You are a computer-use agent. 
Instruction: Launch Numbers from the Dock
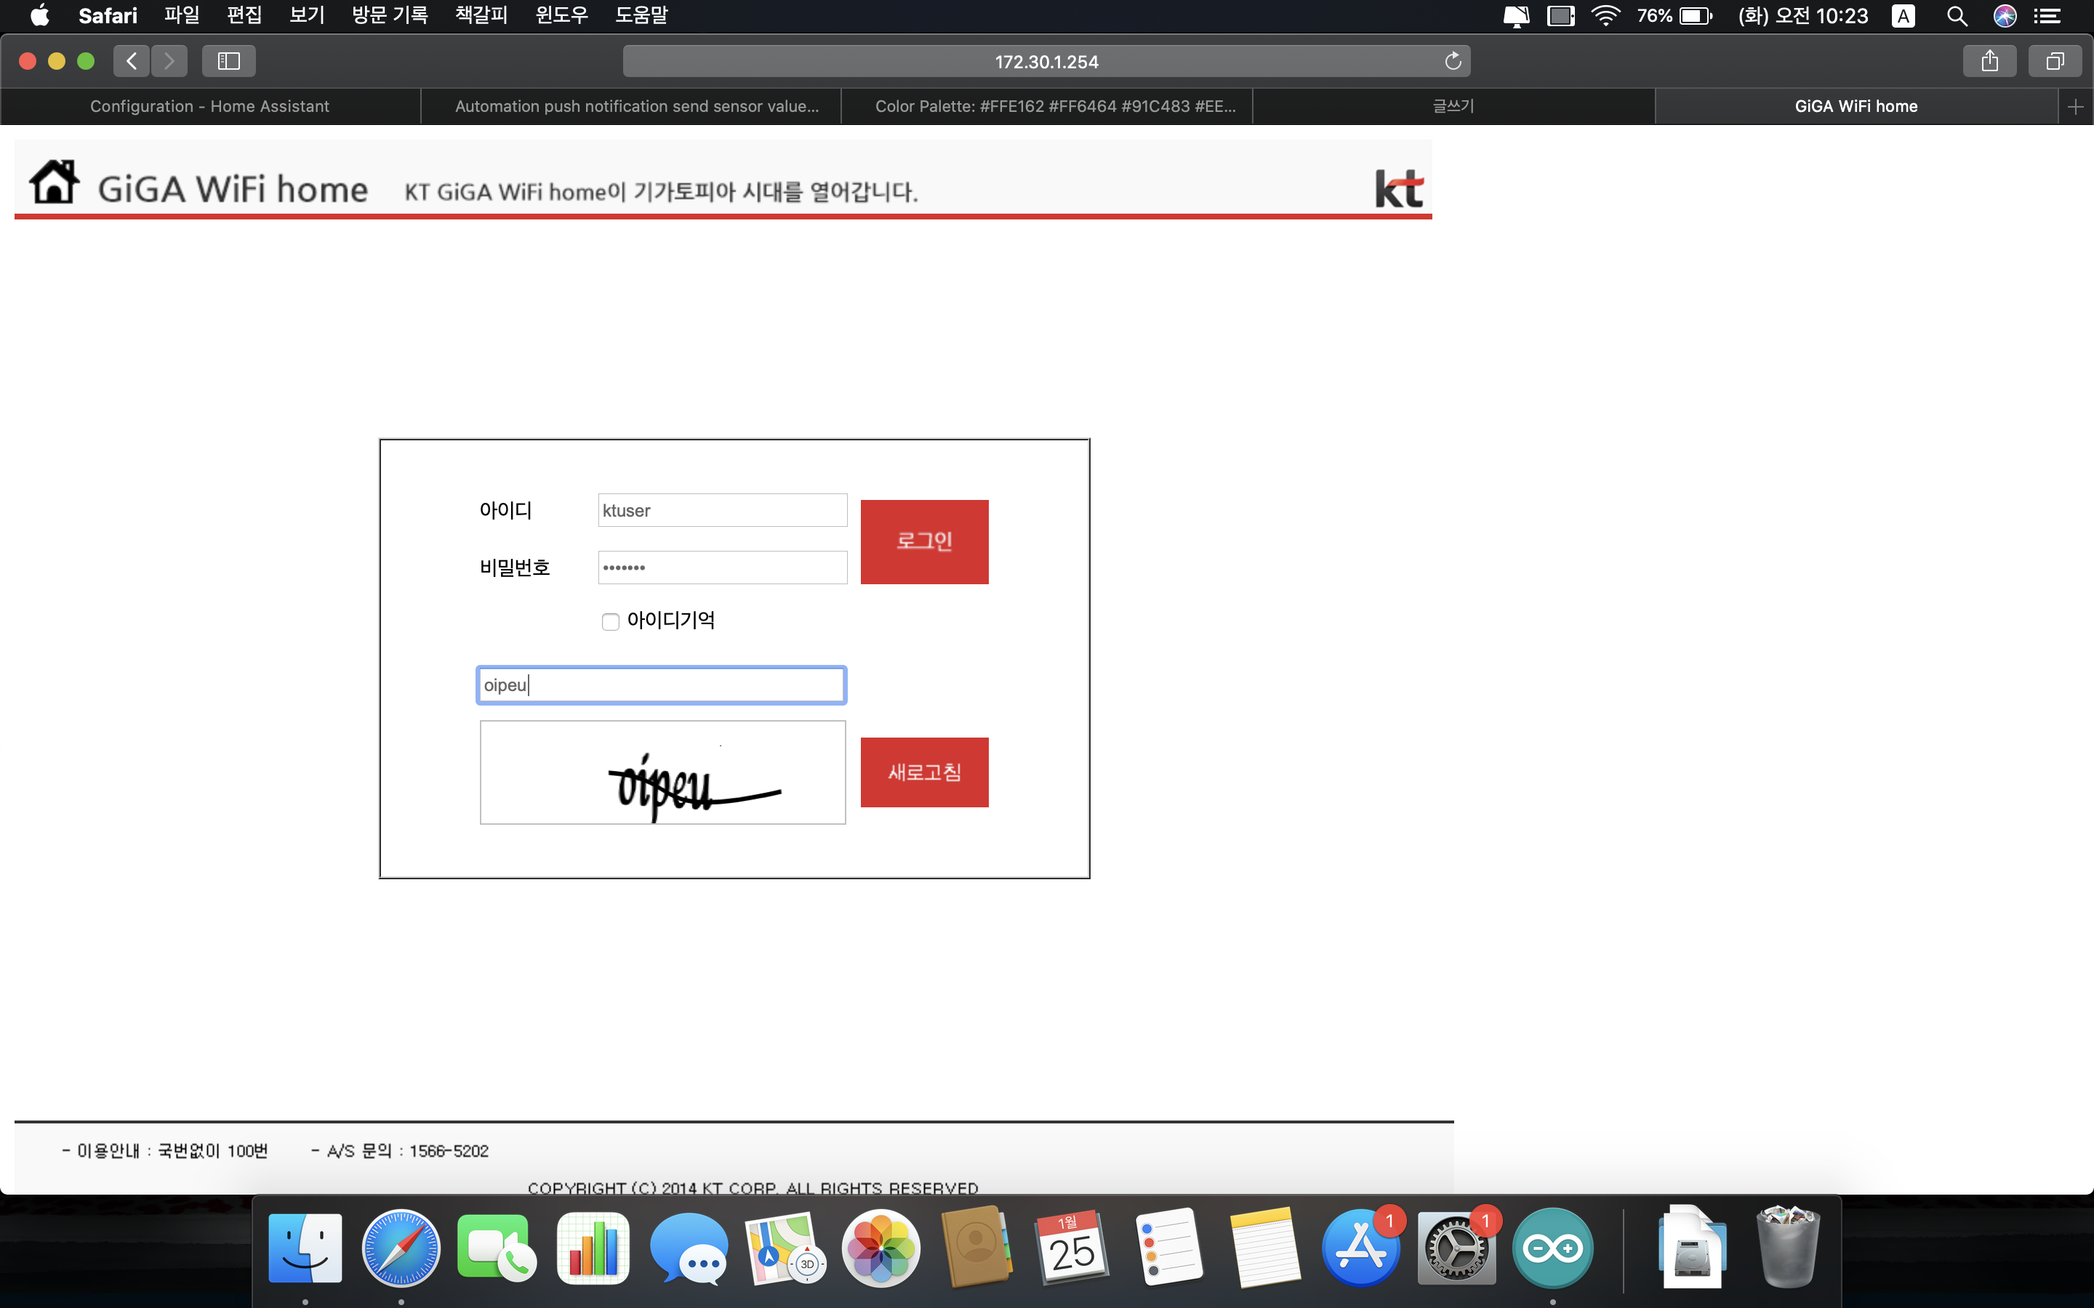[593, 1248]
